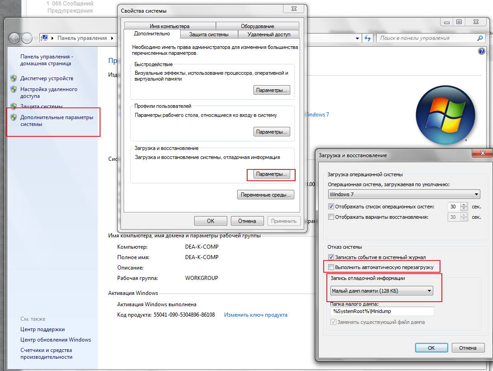Open Центр поддержки link
This screenshot has width=493, height=371.
click(43, 329)
